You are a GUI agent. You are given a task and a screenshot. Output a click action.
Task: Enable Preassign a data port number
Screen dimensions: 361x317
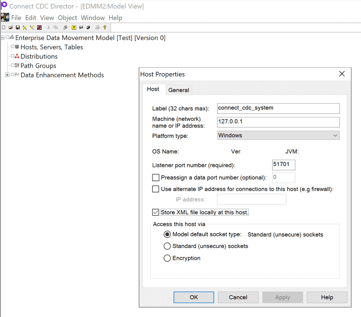pyautogui.click(x=155, y=178)
